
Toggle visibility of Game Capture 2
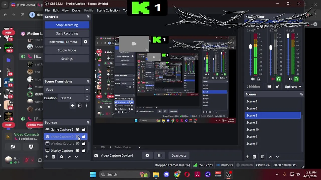(77, 129)
